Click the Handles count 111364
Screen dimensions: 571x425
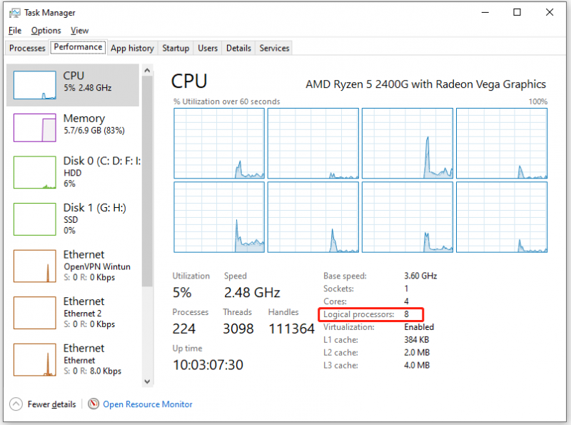tap(291, 329)
